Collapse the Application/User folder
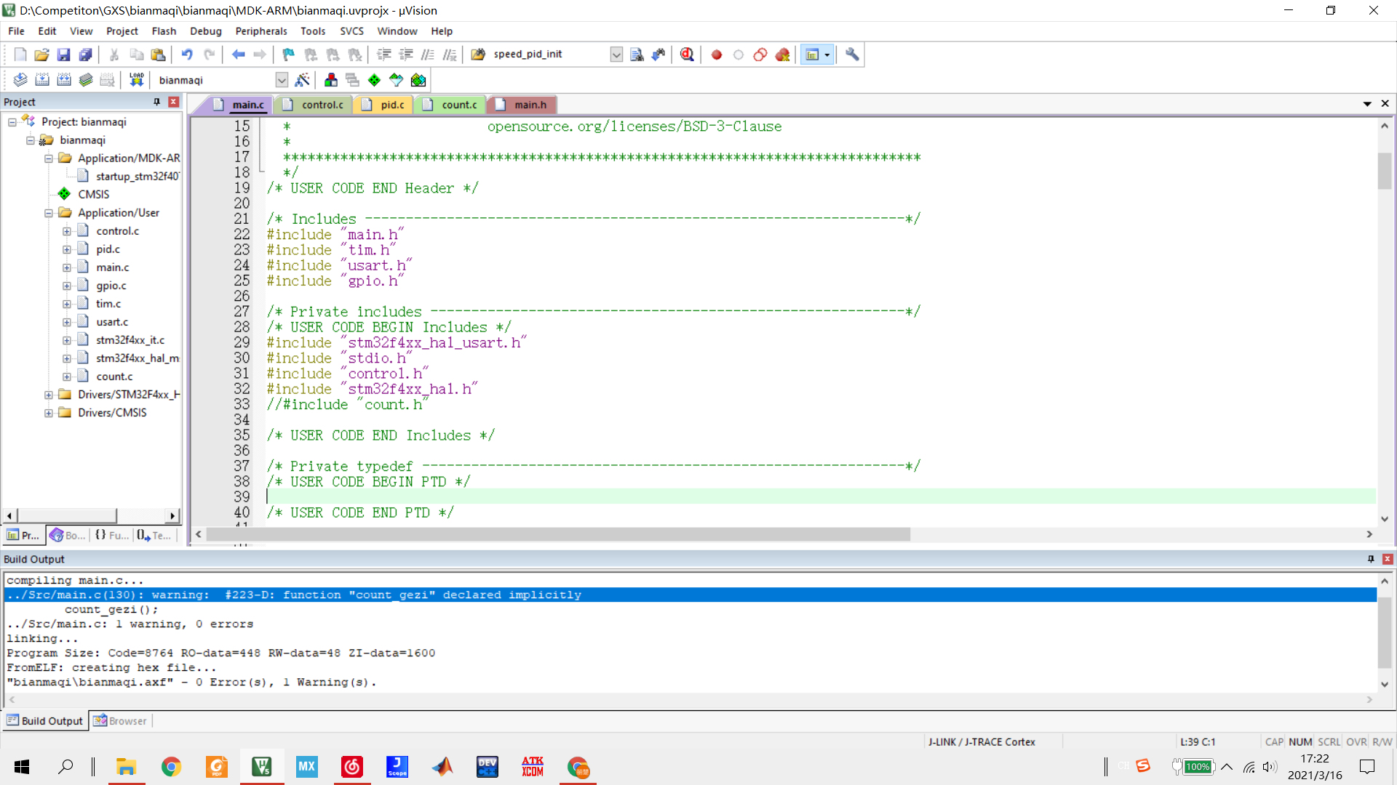The width and height of the screenshot is (1397, 785). pyautogui.click(x=49, y=213)
